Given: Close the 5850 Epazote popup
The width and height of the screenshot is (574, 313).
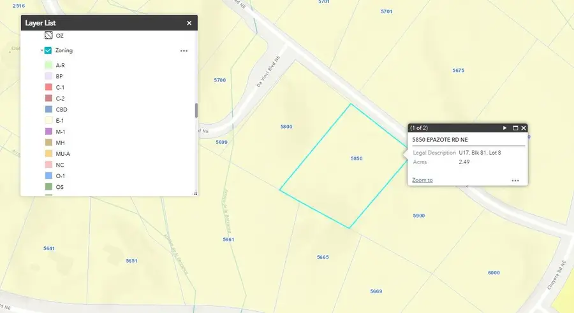Looking at the screenshot, I should 524,128.
